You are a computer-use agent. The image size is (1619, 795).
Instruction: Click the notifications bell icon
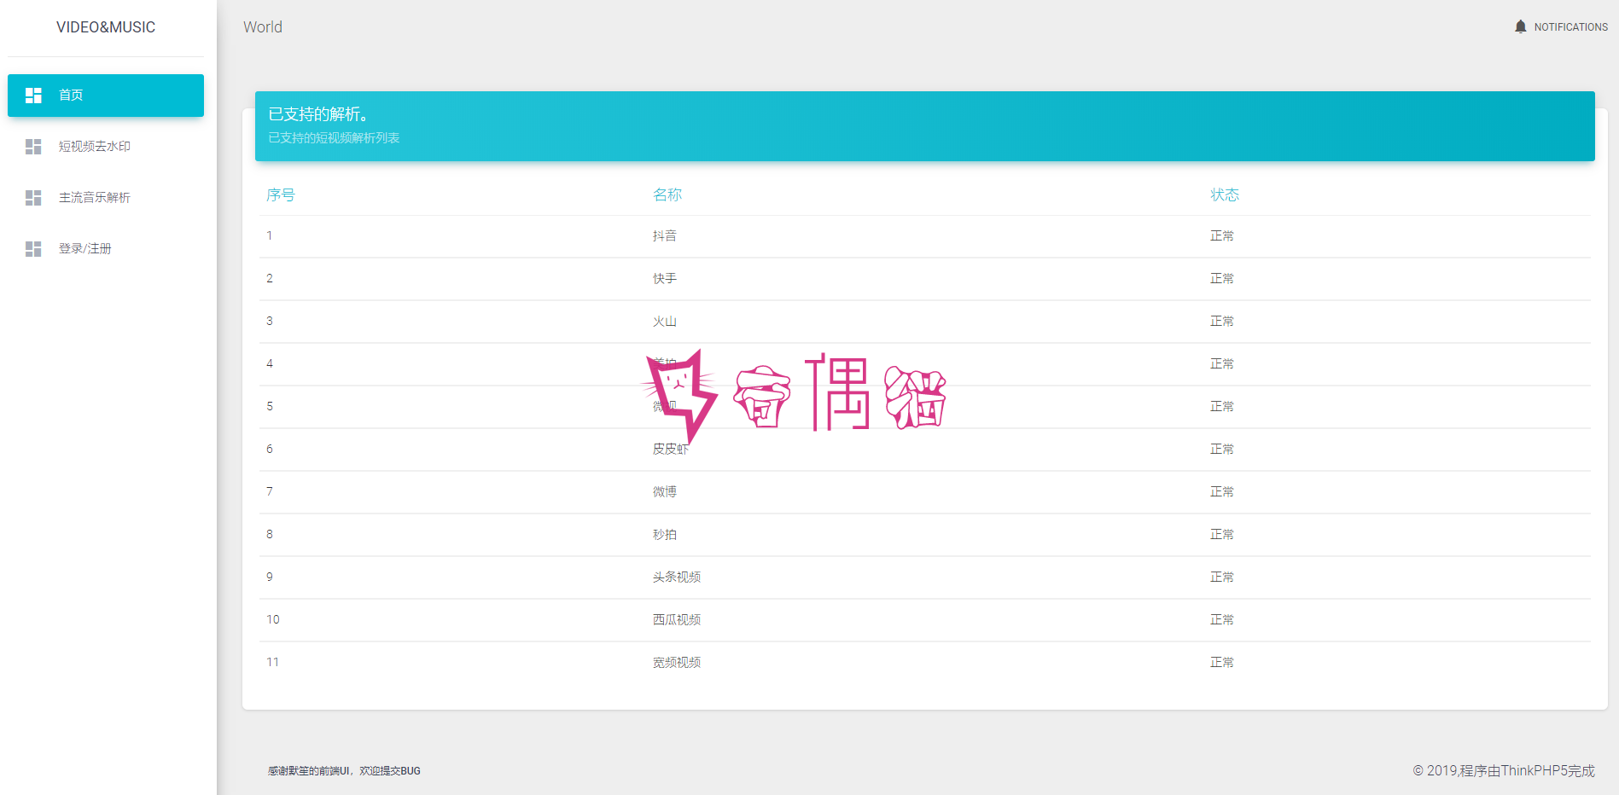tap(1520, 26)
